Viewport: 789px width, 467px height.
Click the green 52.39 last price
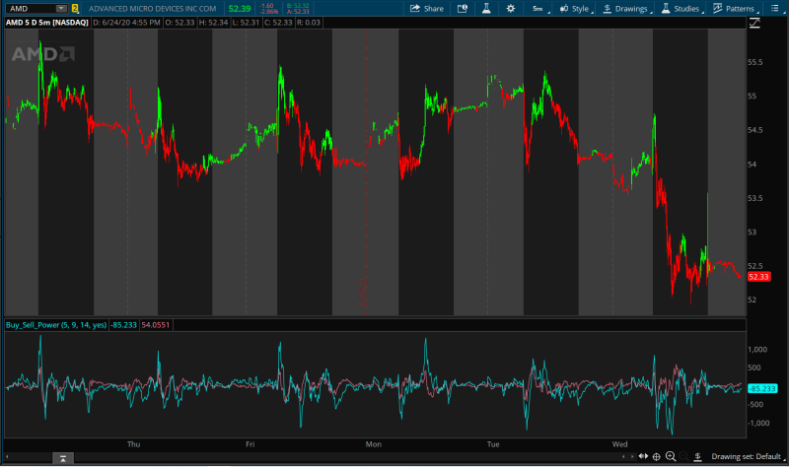239,9
